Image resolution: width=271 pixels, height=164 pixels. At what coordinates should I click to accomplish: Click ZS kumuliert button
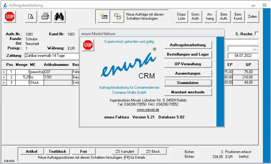[125, 152]
